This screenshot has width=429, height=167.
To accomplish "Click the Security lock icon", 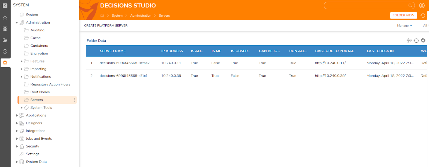I will click(x=22, y=146).
